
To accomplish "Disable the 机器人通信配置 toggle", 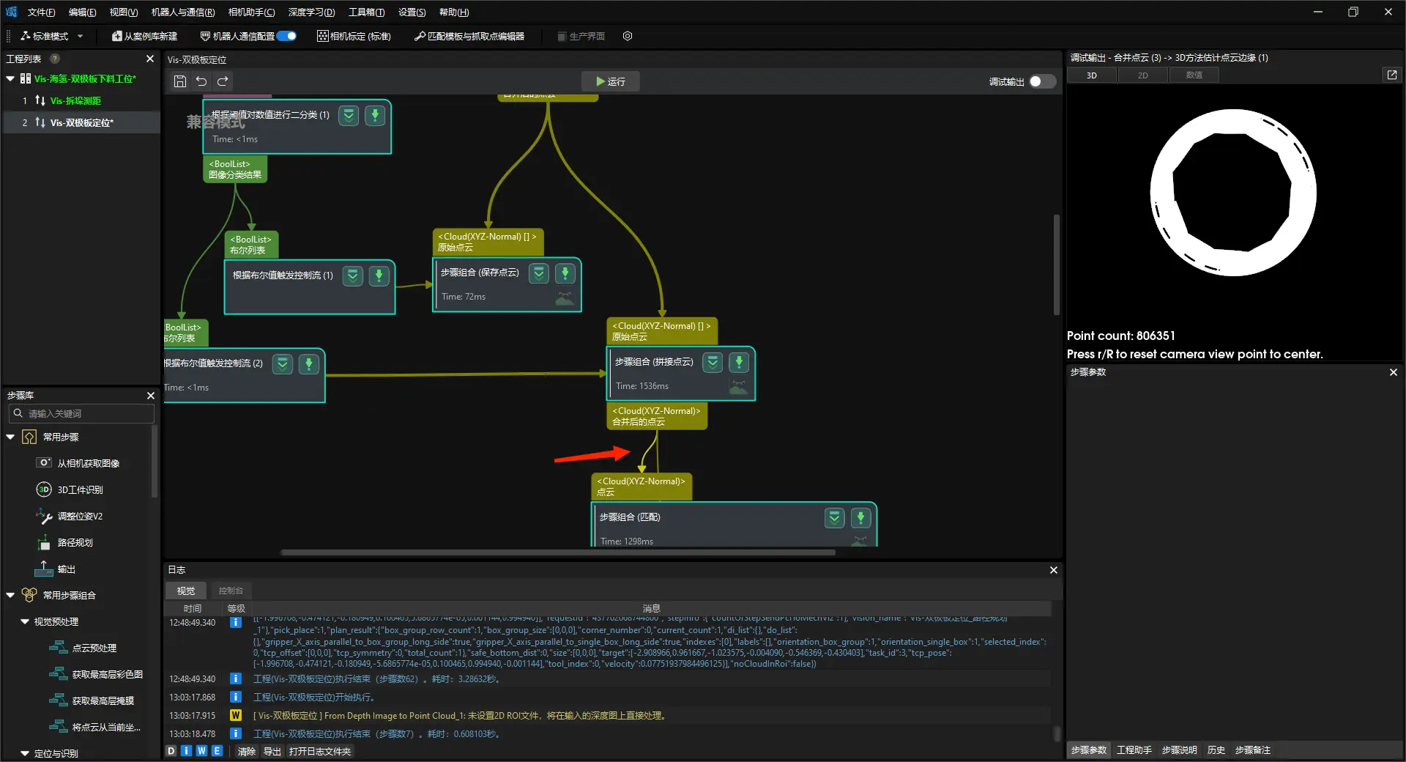I will click(x=287, y=36).
